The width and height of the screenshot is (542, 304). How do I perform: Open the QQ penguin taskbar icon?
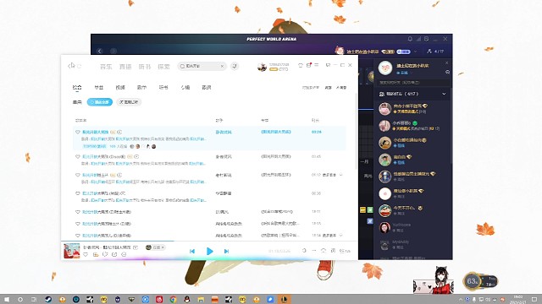pyautogui.click(x=187, y=299)
